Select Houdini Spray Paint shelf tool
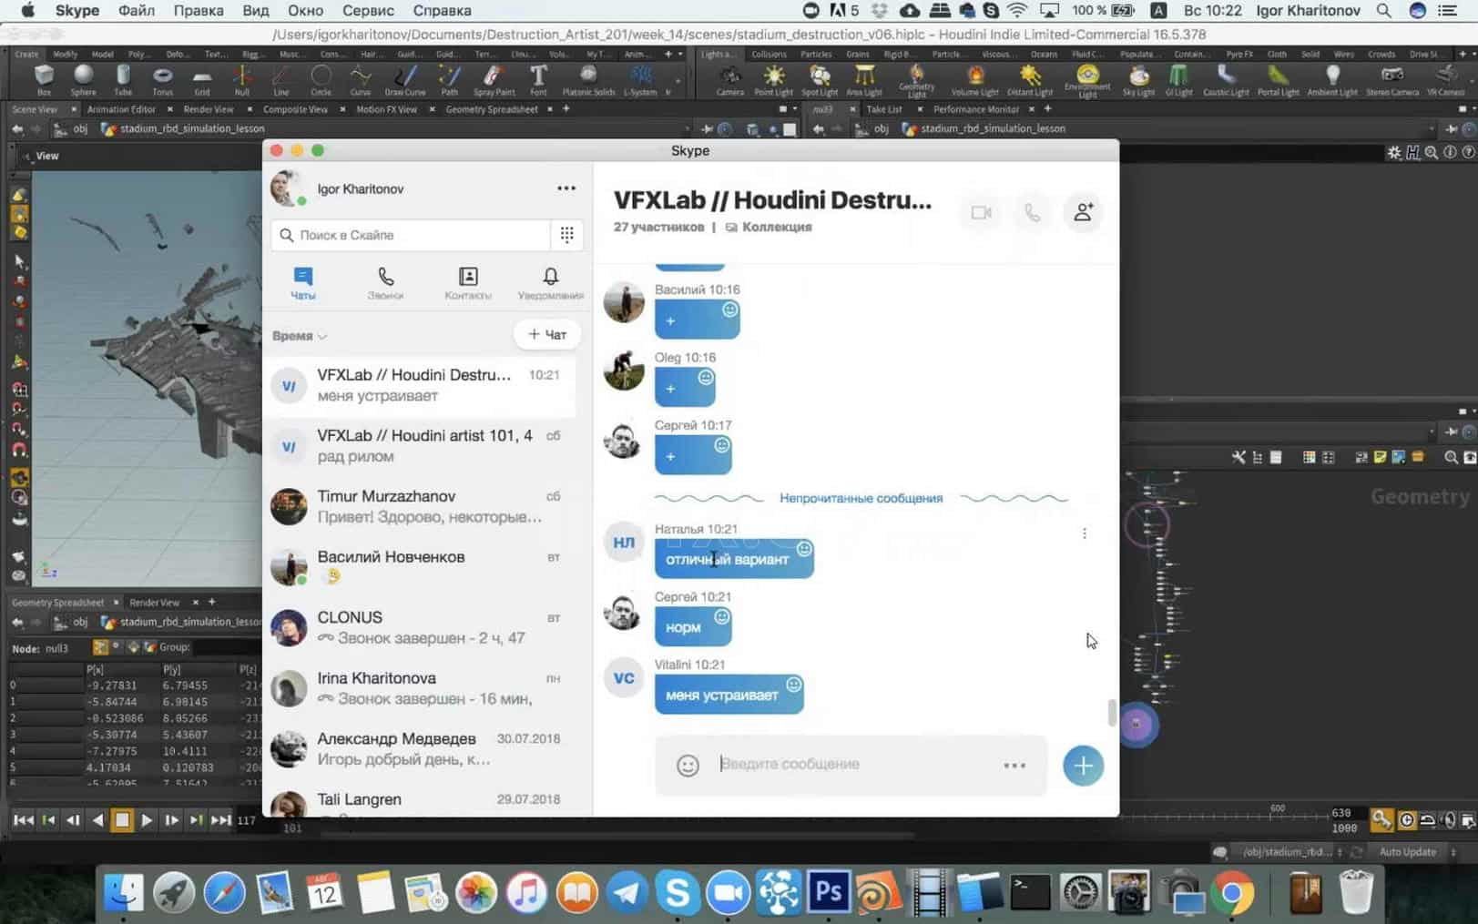Image resolution: width=1478 pixels, height=924 pixels. pyautogui.click(x=494, y=80)
